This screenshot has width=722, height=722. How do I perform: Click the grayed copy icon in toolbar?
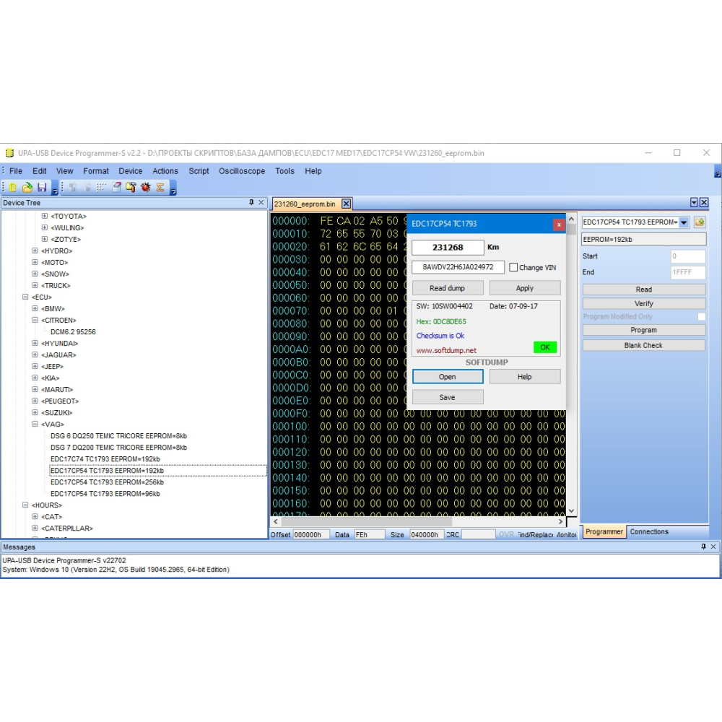tap(73, 188)
